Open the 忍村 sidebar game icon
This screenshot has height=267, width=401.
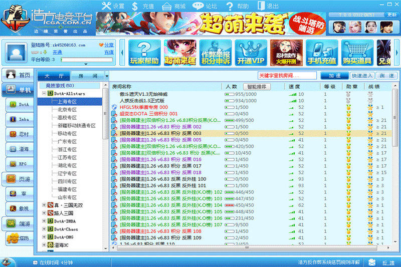(19, 134)
